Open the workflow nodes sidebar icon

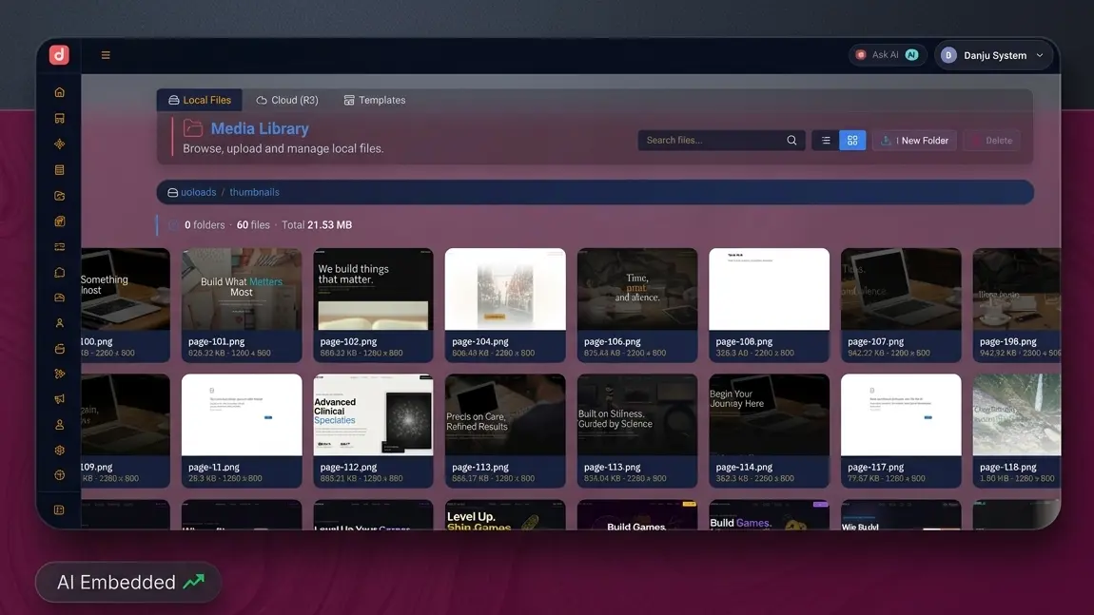coord(59,374)
